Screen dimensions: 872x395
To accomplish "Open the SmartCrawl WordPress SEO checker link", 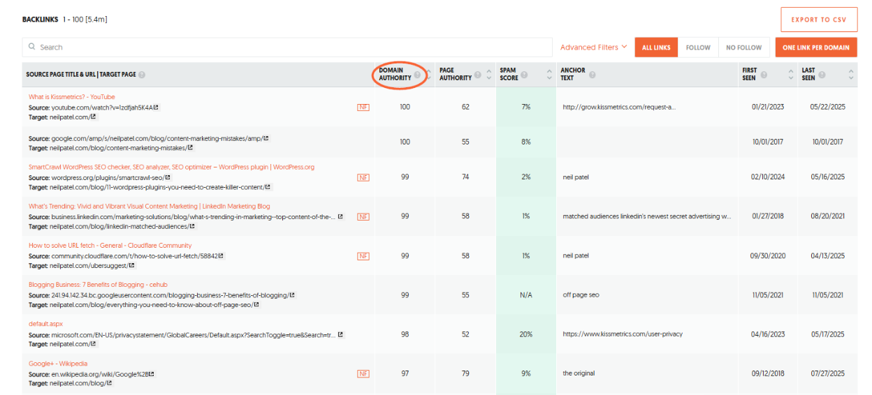I will click(x=171, y=167).
